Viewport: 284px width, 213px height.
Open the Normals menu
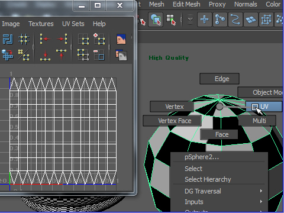(x=246, y=4)
